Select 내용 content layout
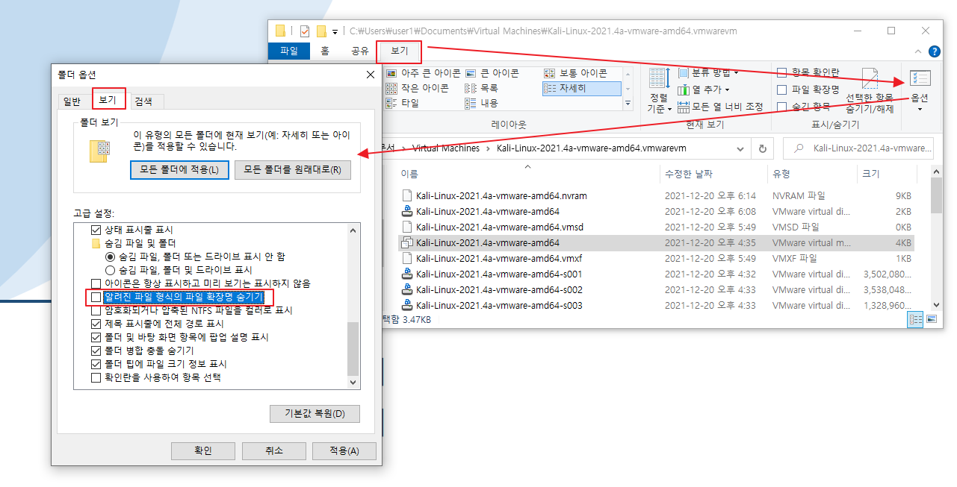Viewport: 957px width, 487px height. [x=481, y=103]
